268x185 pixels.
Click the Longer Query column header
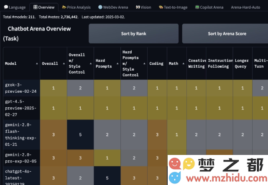click(242, 63)
